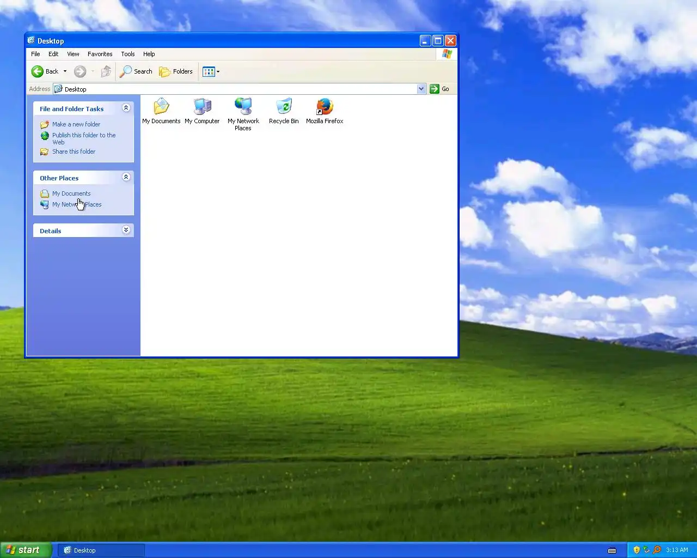The height and width of the screenshot is (558, 697).
Task: Click the Other Places header text
Action: [59, 178]
